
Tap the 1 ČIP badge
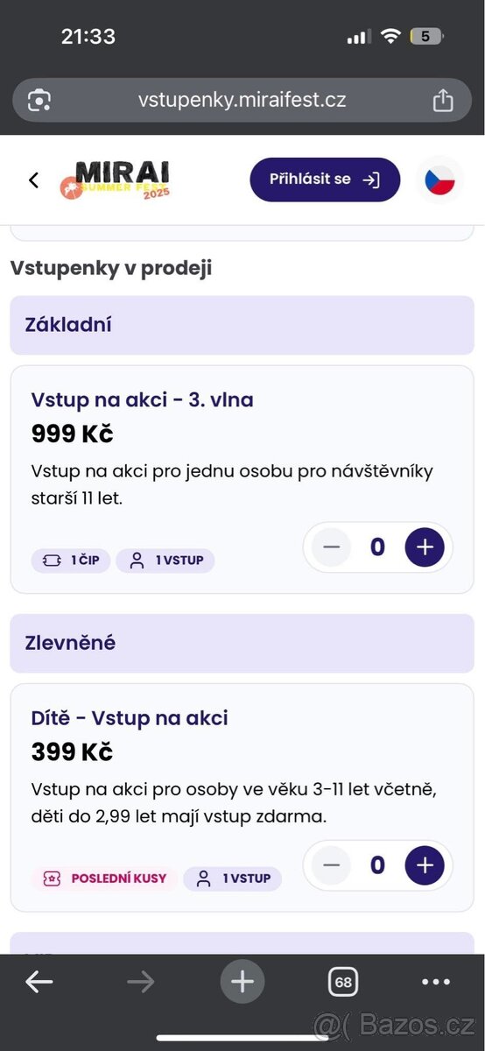point(71,561)
